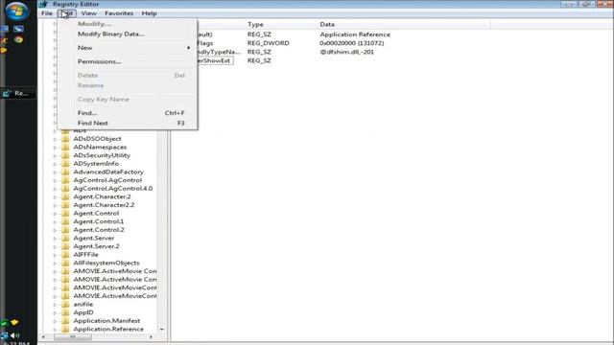Viewport: 614px width, 345px height.
Task: Select the @dfshim.dll,-201 data value
Action: pos(347,52)
